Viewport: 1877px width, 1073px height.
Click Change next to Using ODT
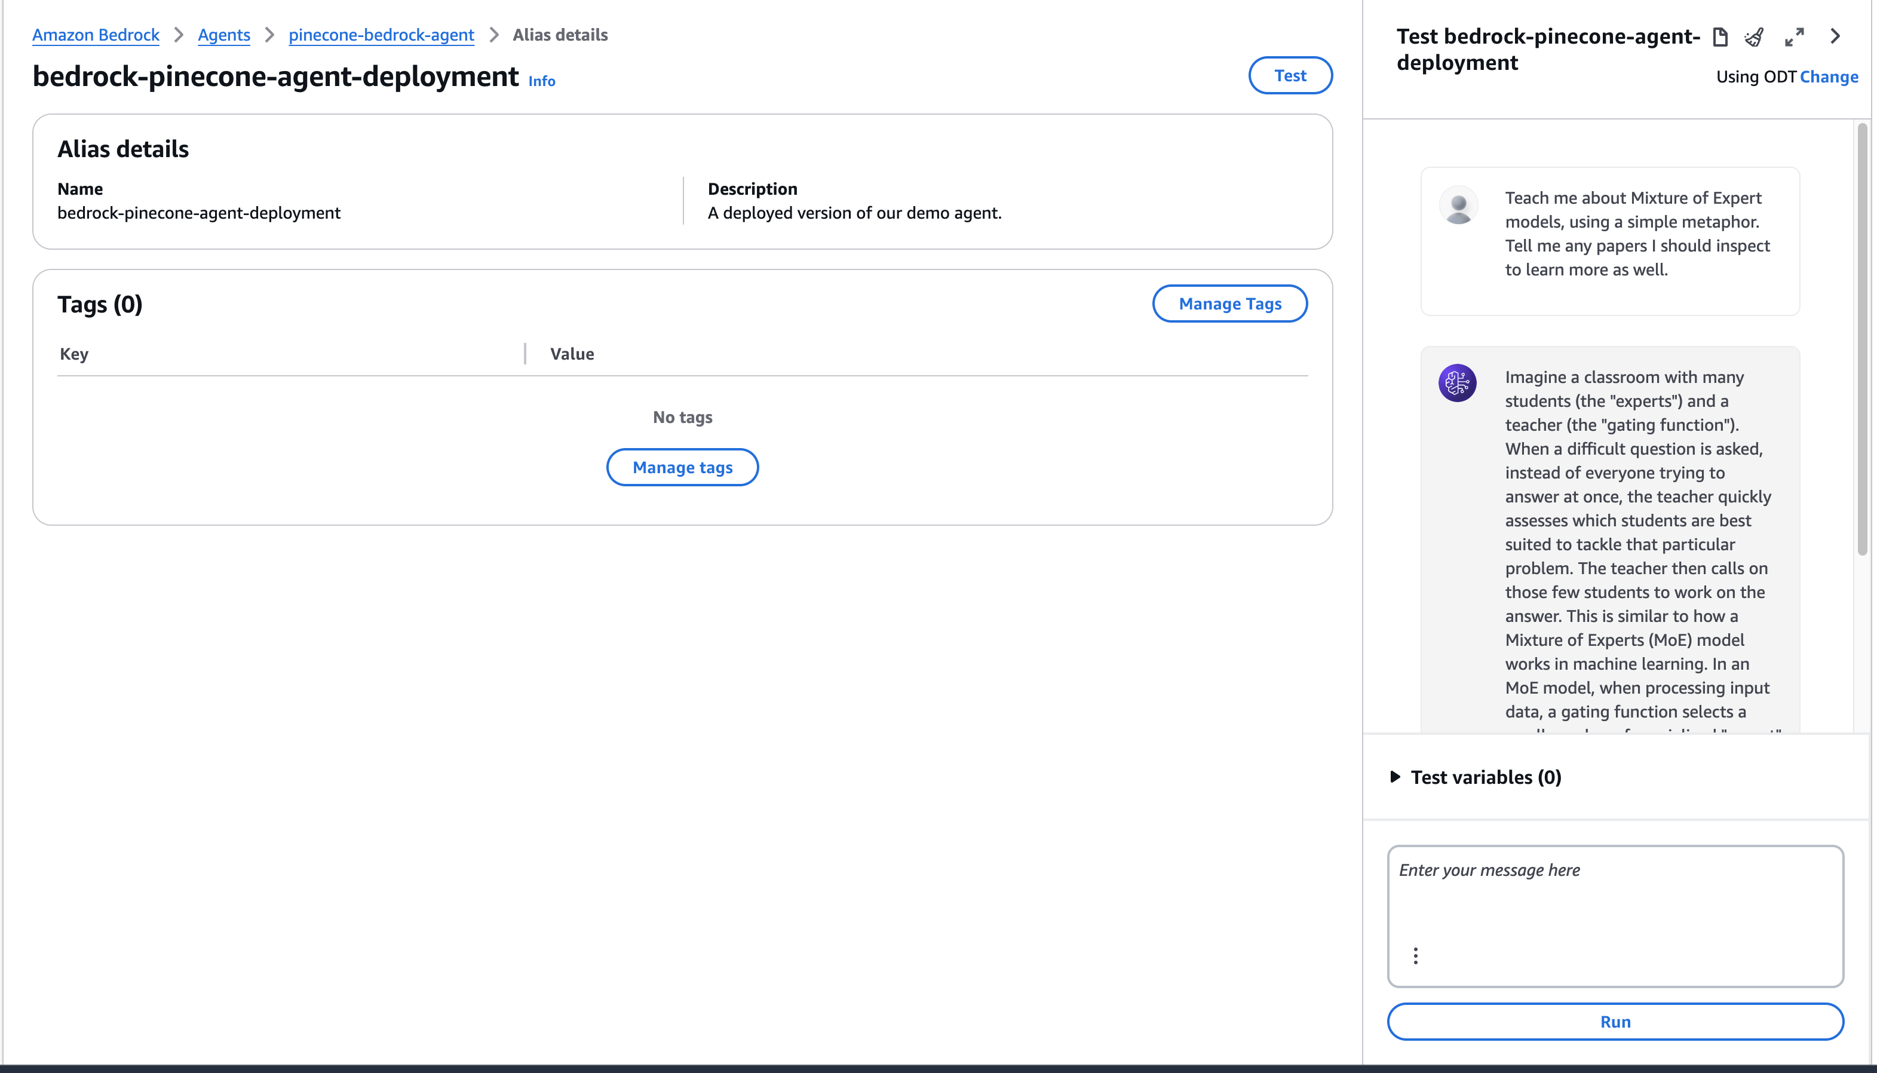coord(1829,76)
